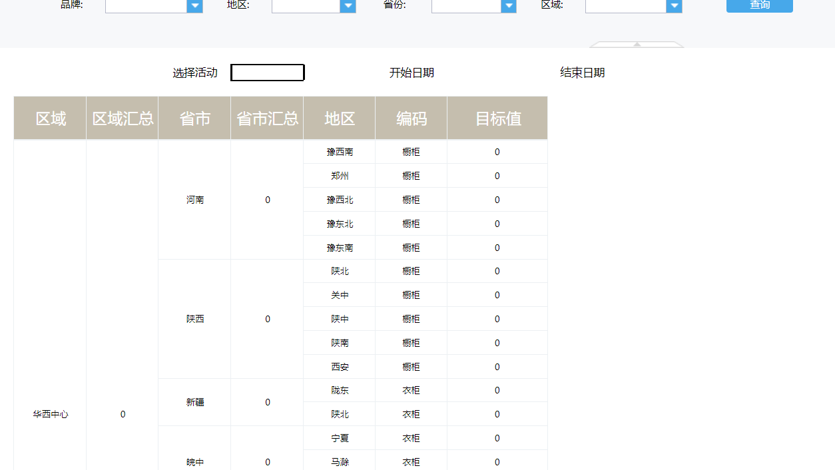This screenshot has width=835, height=470.
Task: Collapse the filter panel with the up-arrow handle
Action: point(637,44)
